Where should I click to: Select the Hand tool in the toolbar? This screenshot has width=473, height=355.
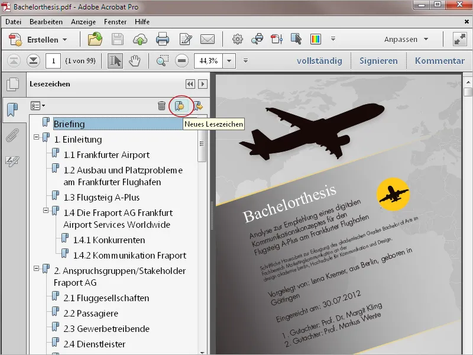coord(134,61)
